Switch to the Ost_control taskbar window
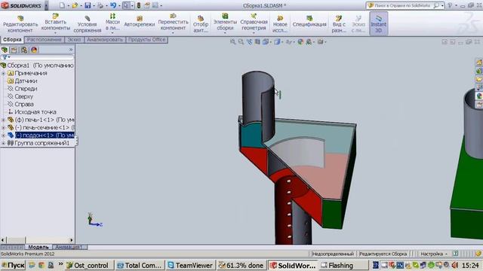Image resolution: width=483 pixels, height=271 pixels. tap(89, 265)
